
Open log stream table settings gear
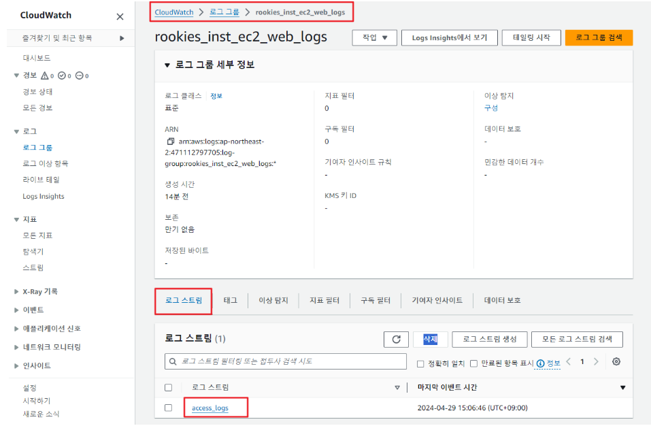[616, 361]
